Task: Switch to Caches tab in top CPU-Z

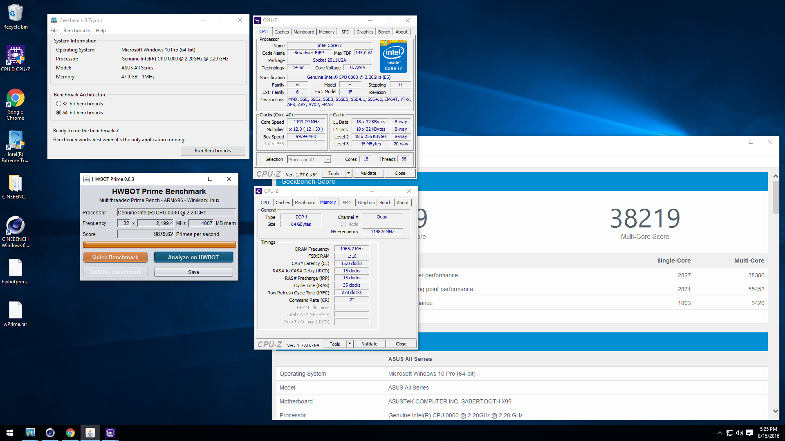Action: (x=281, y=32)
